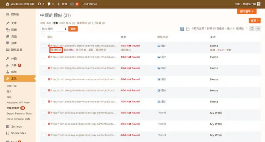Click the user avatar in the admin bar
The image size is (265, 142).
point(259,4)
